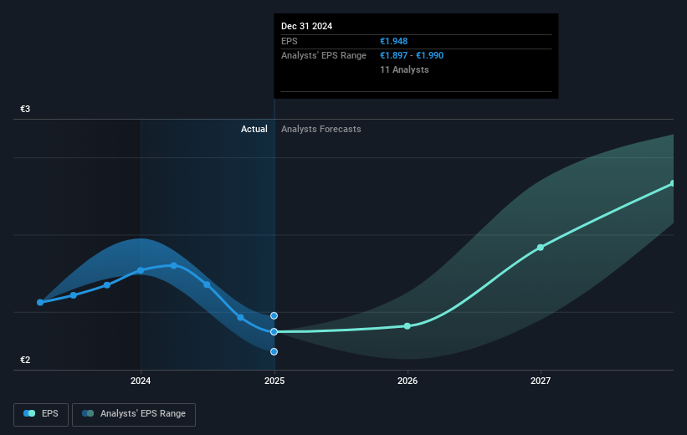Image resolution: width=687 pixels, height=435 pixels.
Task: Click the EPS legend color swatch
Action: [29, 413]
